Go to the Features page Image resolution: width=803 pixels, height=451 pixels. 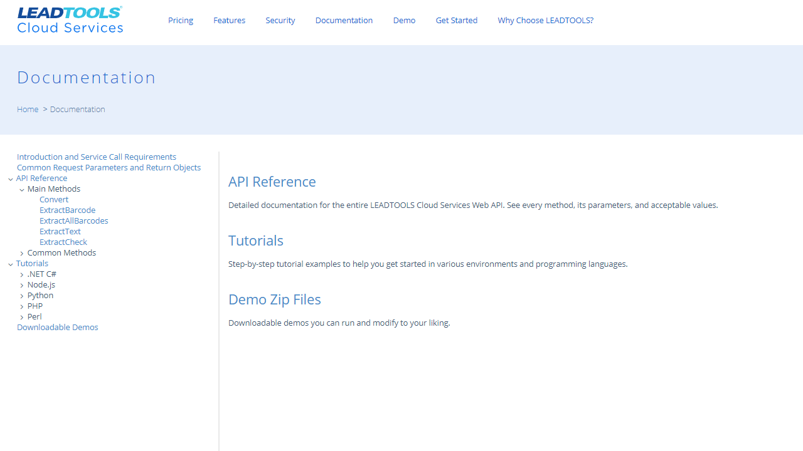pos(229,20)
